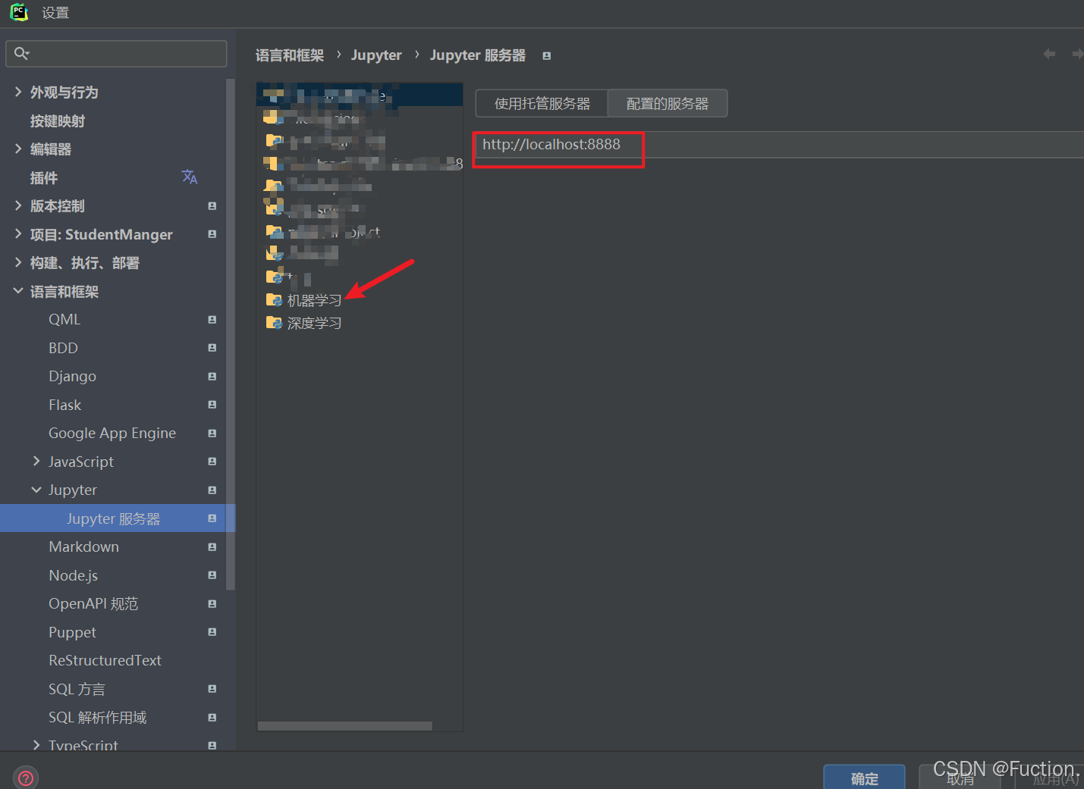This screenshot has width=1084, height=789.
Task: Select SQL 解析作用域 settings item
Action: coord(98,718)
